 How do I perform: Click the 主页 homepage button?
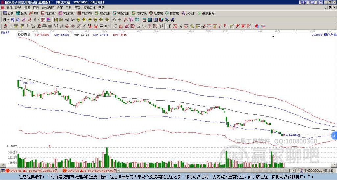coord(319,2)
